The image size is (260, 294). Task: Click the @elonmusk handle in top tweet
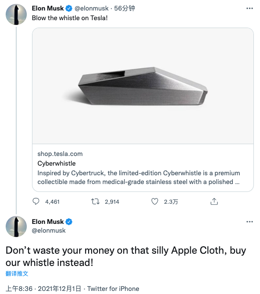tap(92, 8)
